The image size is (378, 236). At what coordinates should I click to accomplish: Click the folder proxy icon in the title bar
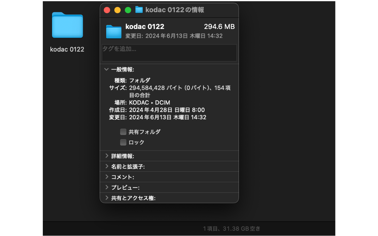tap(139, 10)
